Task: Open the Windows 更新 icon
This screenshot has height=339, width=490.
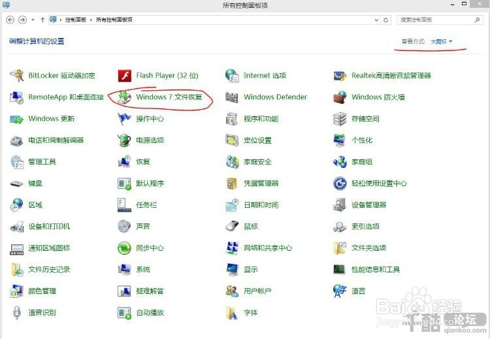Action: (17, 119)
